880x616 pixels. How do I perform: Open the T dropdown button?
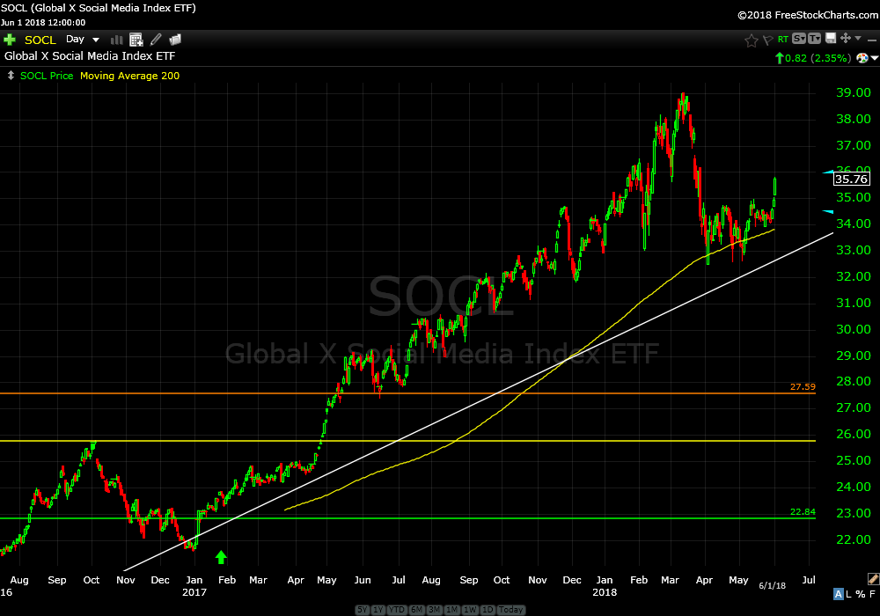click(x=814, y=39)
